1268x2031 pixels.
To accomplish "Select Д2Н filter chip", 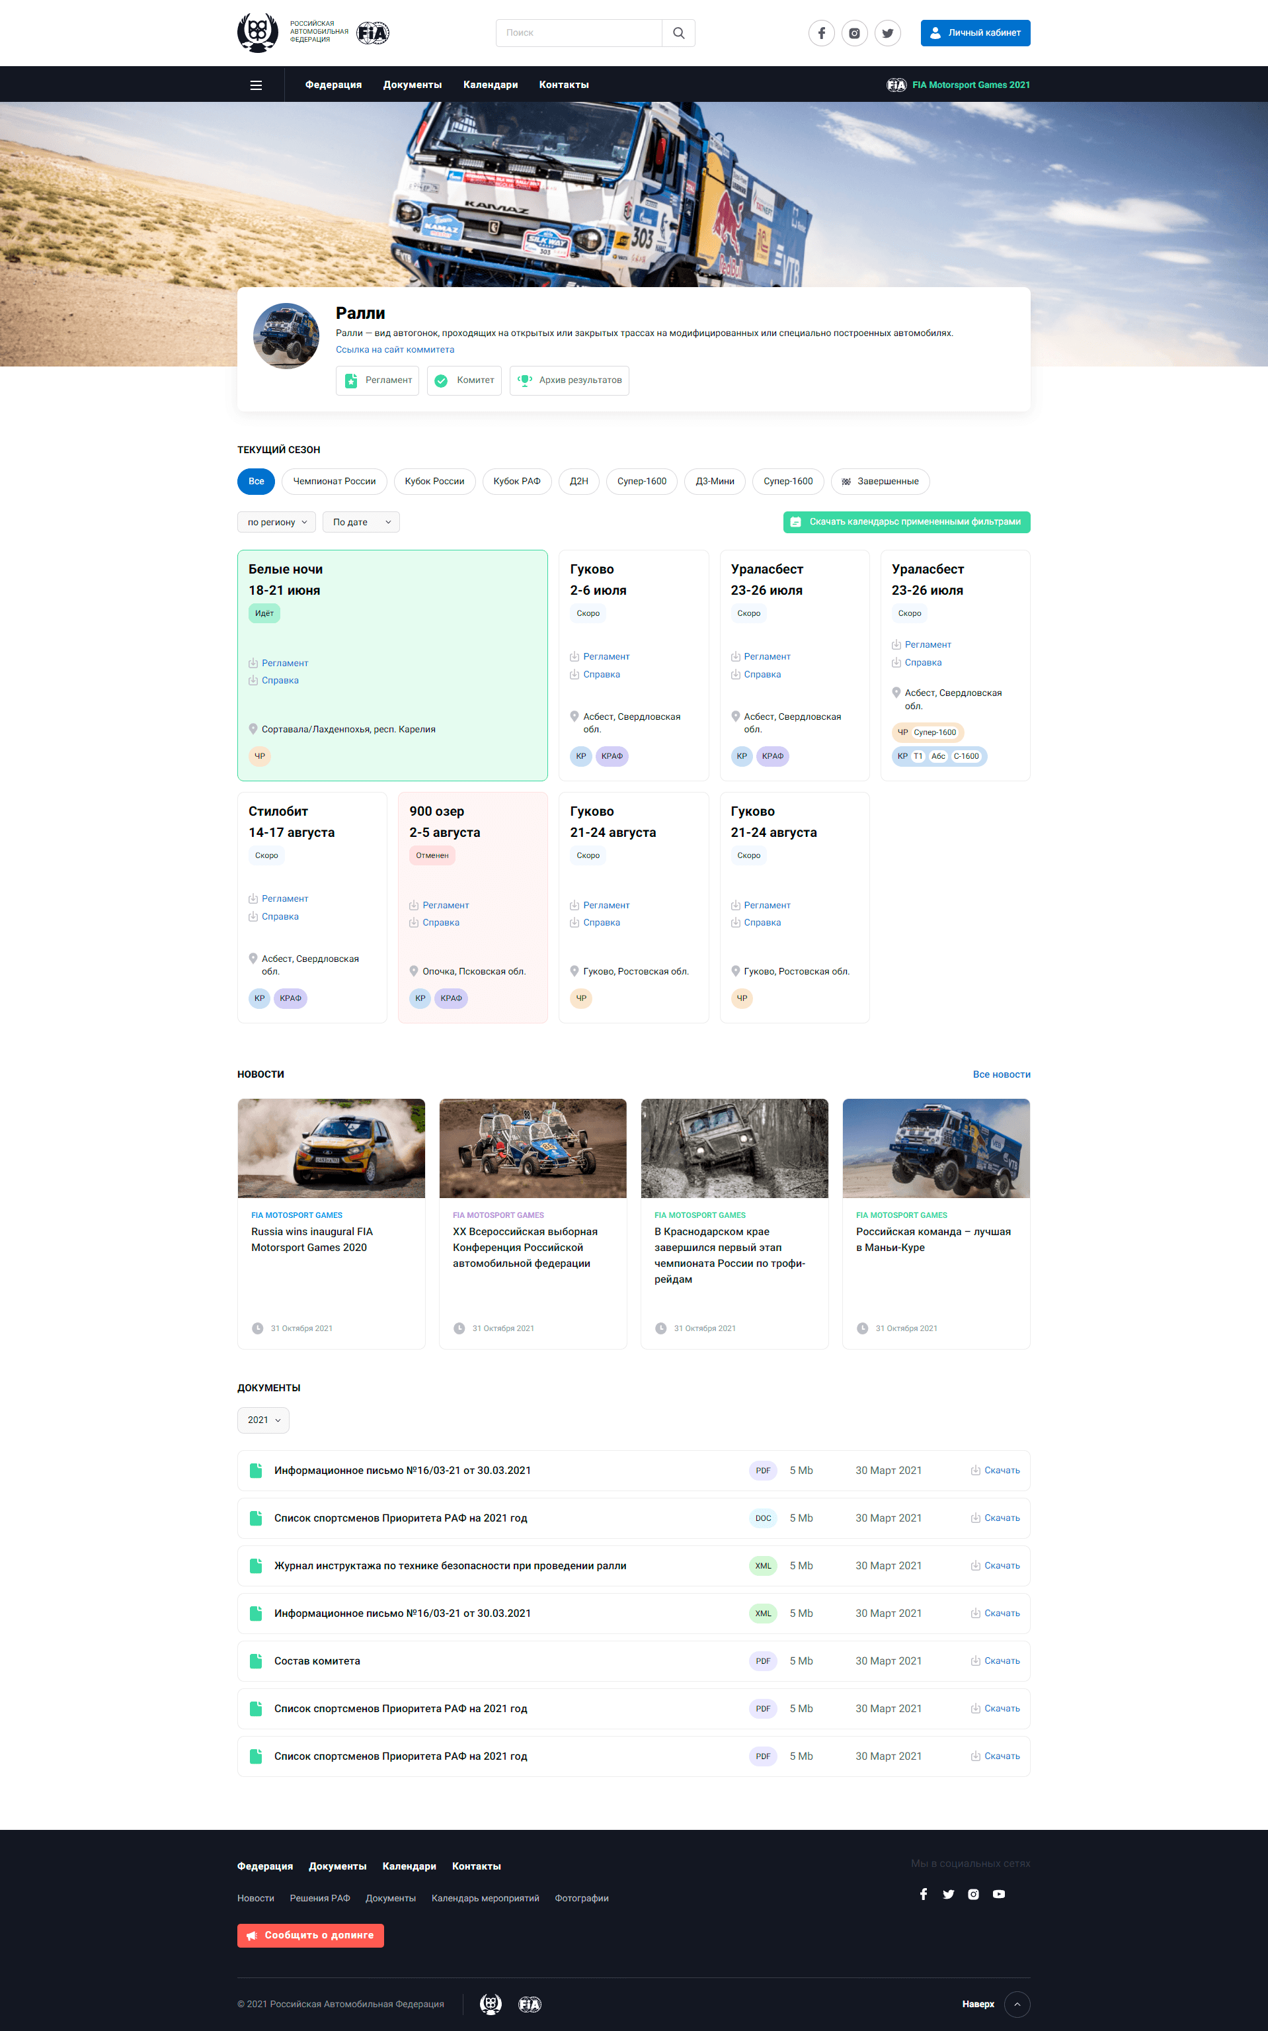I will [578, 481].
